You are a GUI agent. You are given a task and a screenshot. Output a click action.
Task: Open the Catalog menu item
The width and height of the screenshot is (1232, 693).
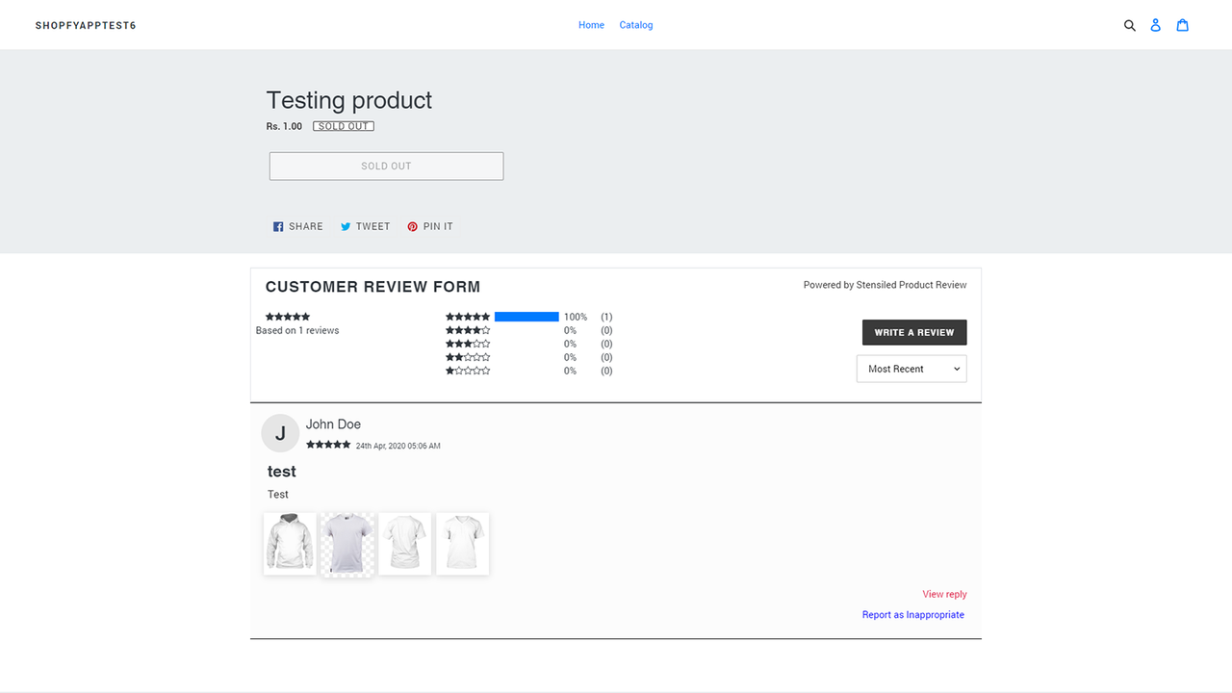pos(635,25)
